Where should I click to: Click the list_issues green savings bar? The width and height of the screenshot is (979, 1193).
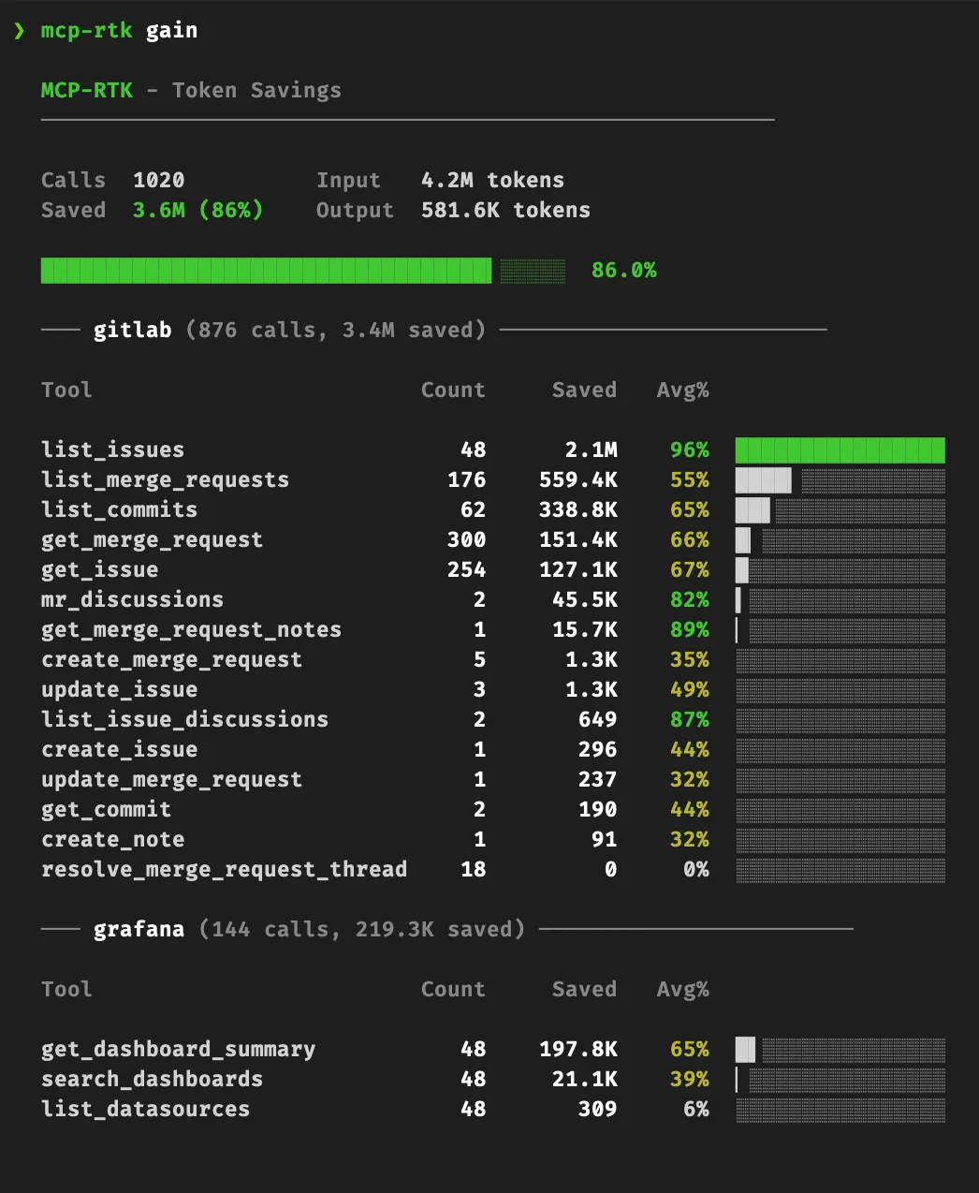tap(840, 449)
